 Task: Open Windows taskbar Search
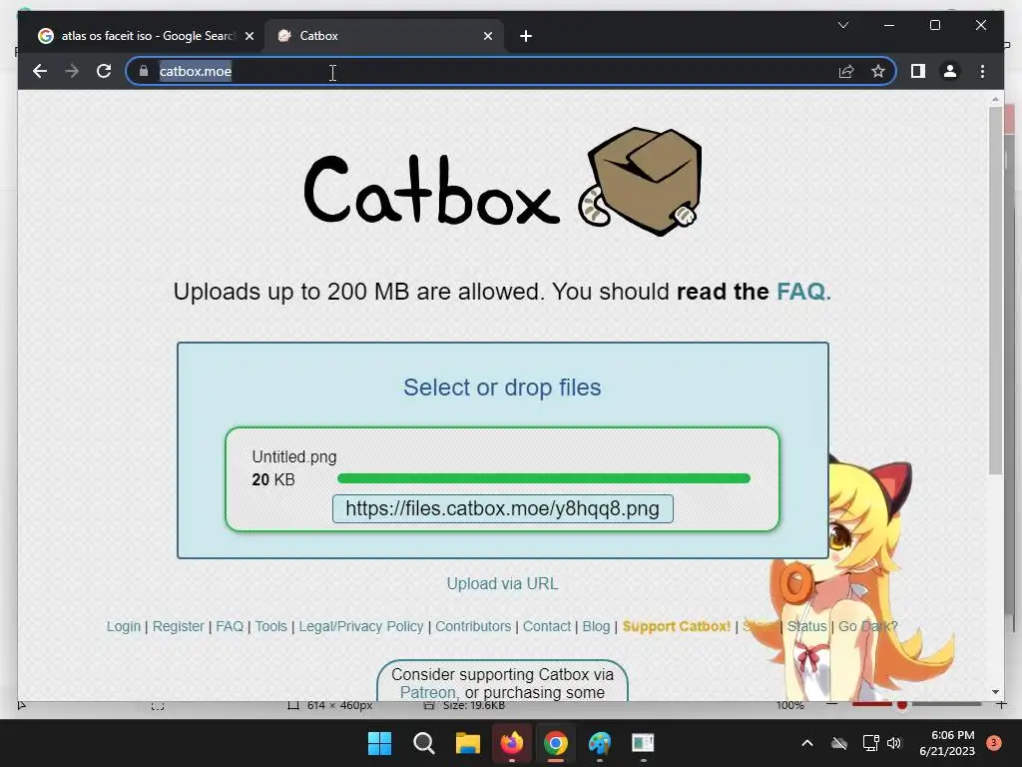(423, 743)
